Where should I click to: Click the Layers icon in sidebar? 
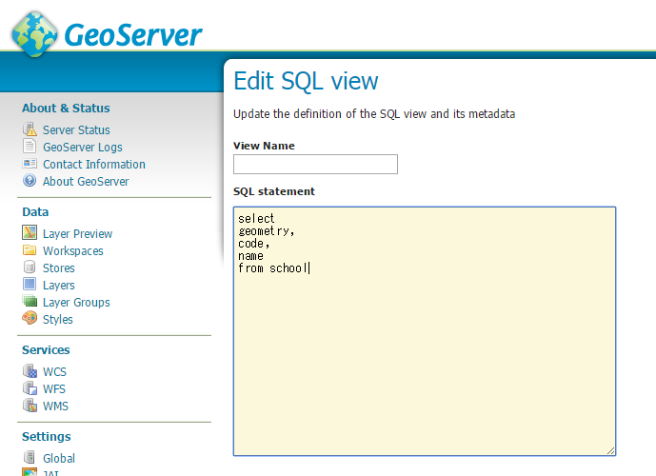coord(30,286)
